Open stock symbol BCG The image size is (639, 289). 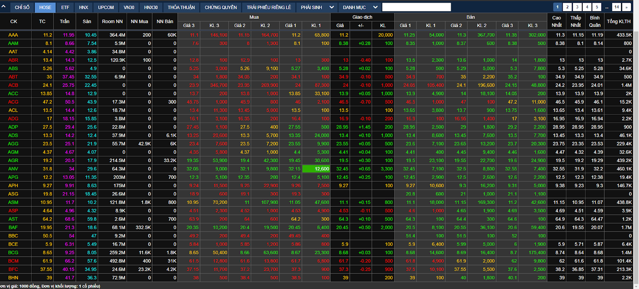pos(13,253)
